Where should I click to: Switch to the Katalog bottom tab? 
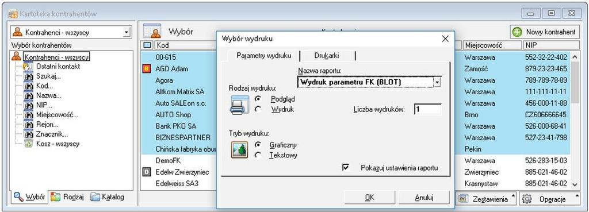coord(108,196)
